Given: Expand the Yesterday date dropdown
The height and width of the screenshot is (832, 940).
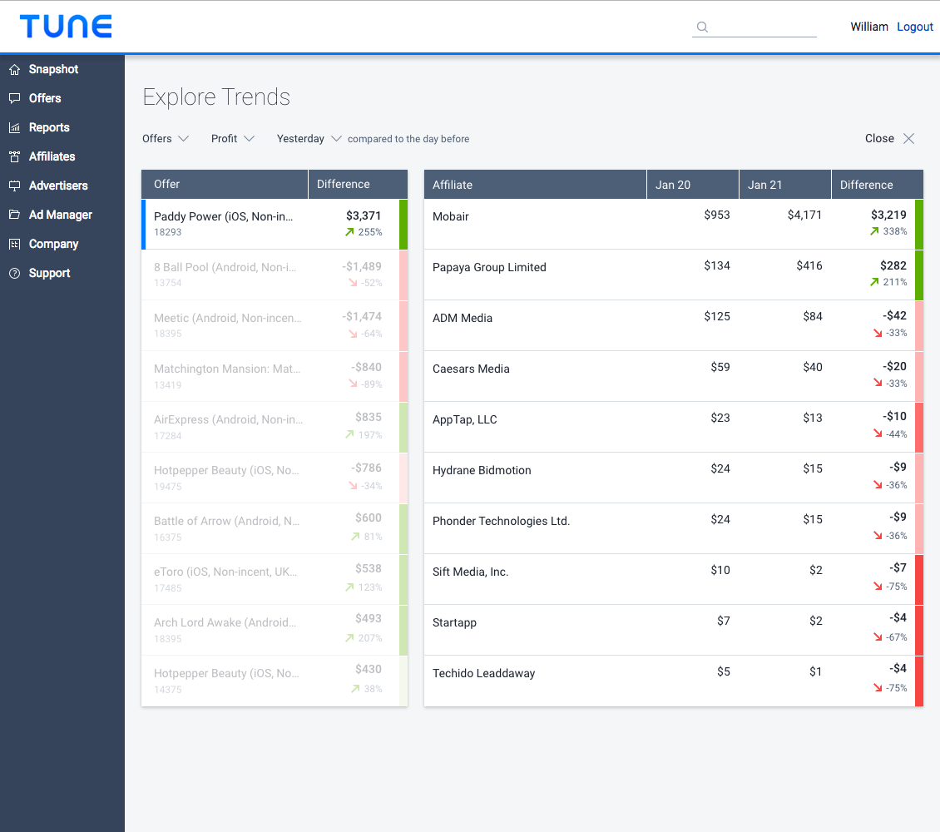Looking at the screenshot, I should [309, 138].
